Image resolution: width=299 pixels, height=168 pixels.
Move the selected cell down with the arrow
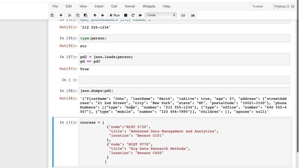[103, 15]
